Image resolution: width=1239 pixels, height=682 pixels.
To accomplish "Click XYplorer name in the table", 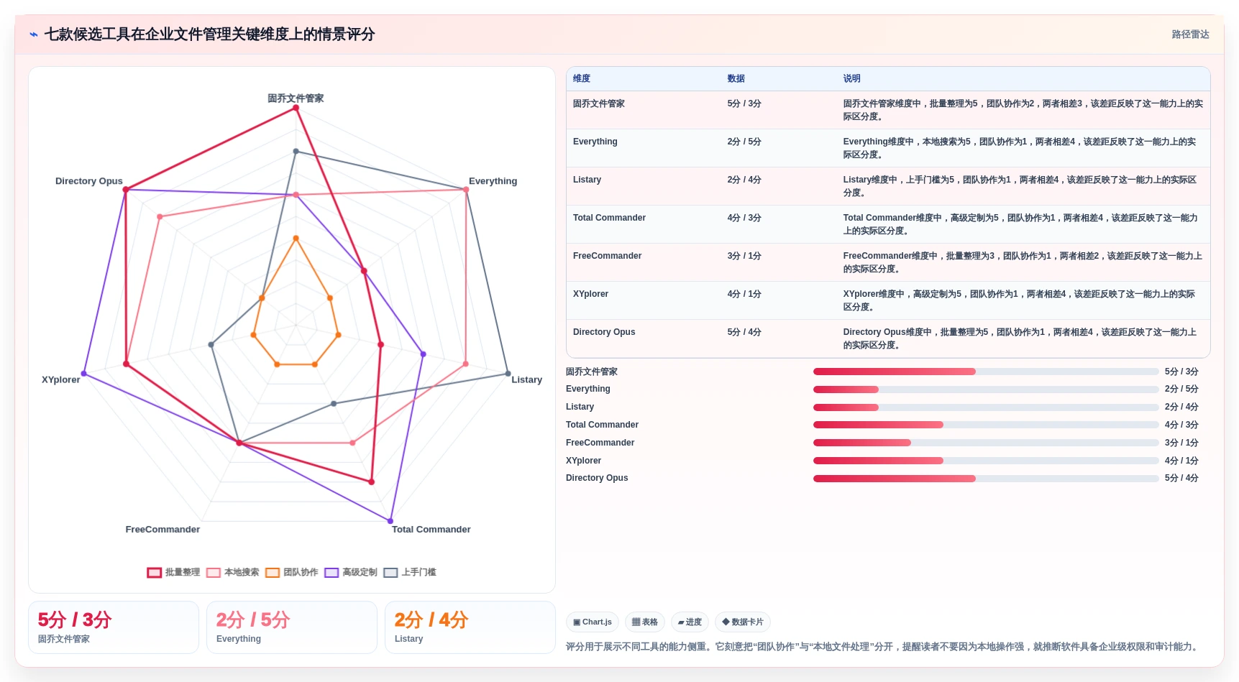I will click(591, 294).
